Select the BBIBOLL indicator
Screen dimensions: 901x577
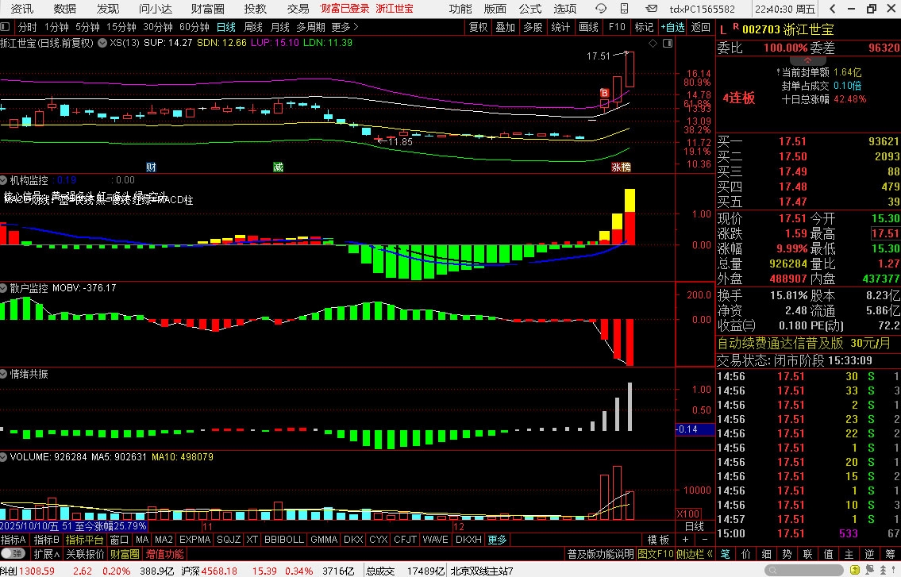point(284,540)
